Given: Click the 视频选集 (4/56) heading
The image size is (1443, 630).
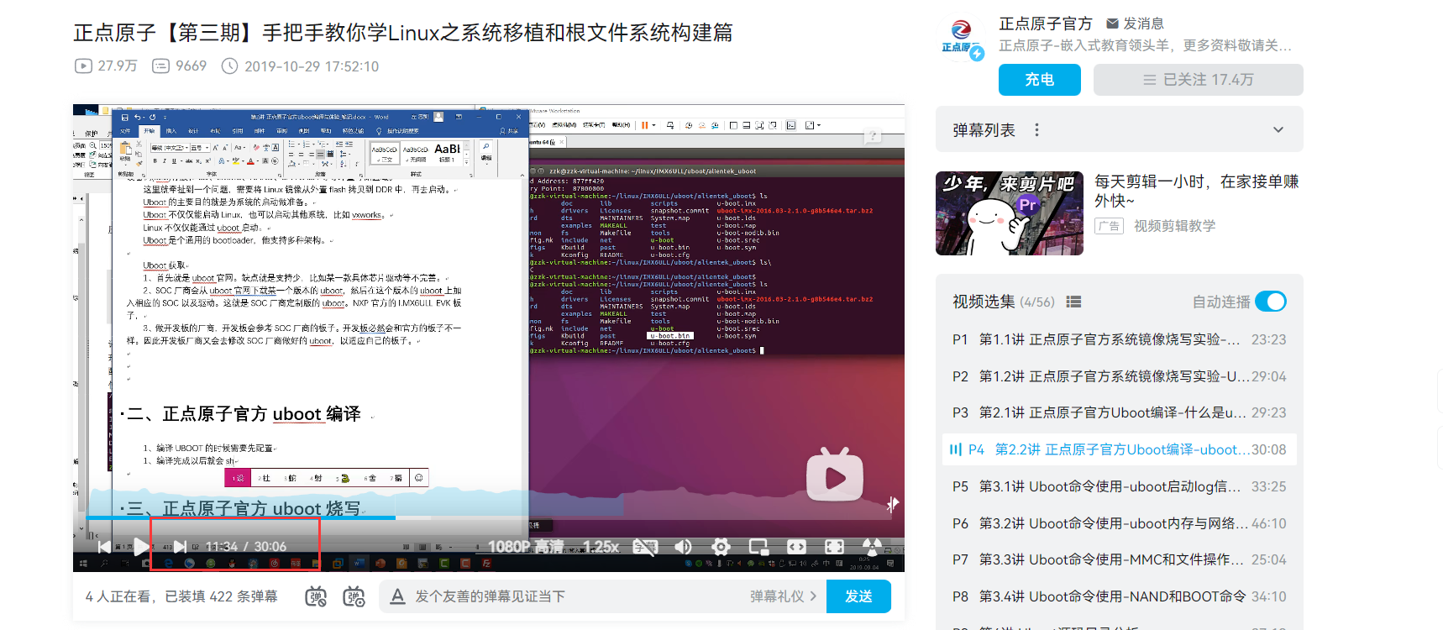Looking at the screenshot, I should 1003,302.
